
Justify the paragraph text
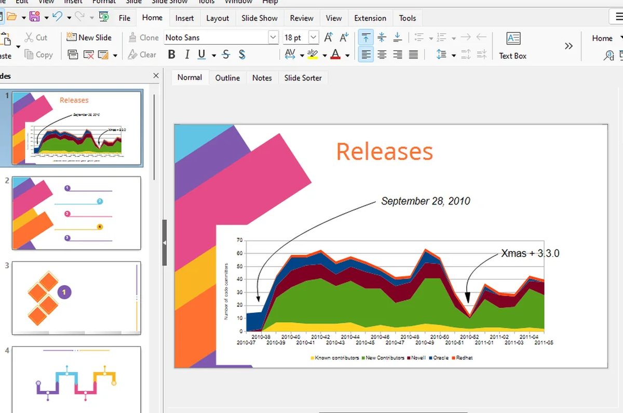pos(414,55)
